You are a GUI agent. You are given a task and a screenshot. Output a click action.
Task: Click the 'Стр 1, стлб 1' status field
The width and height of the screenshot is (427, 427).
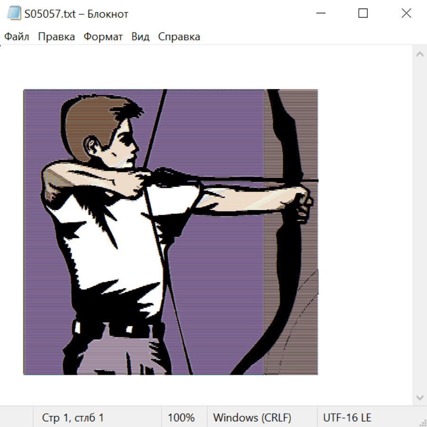point(73,418)
